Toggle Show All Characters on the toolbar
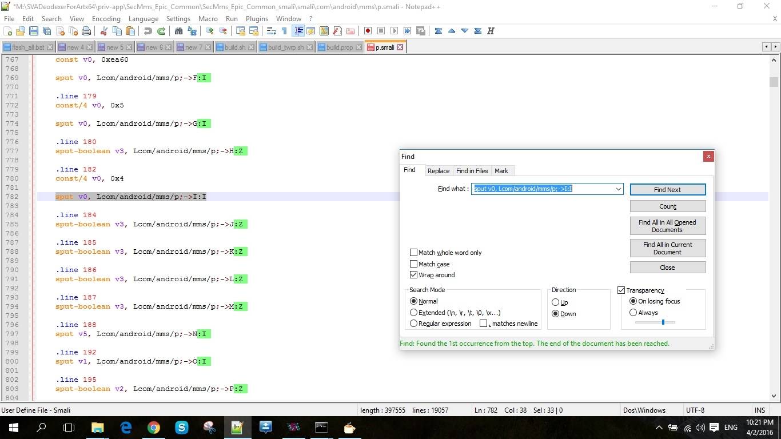Screen dimensions: 781x439 pyautogui.click(x=284, y=31)
